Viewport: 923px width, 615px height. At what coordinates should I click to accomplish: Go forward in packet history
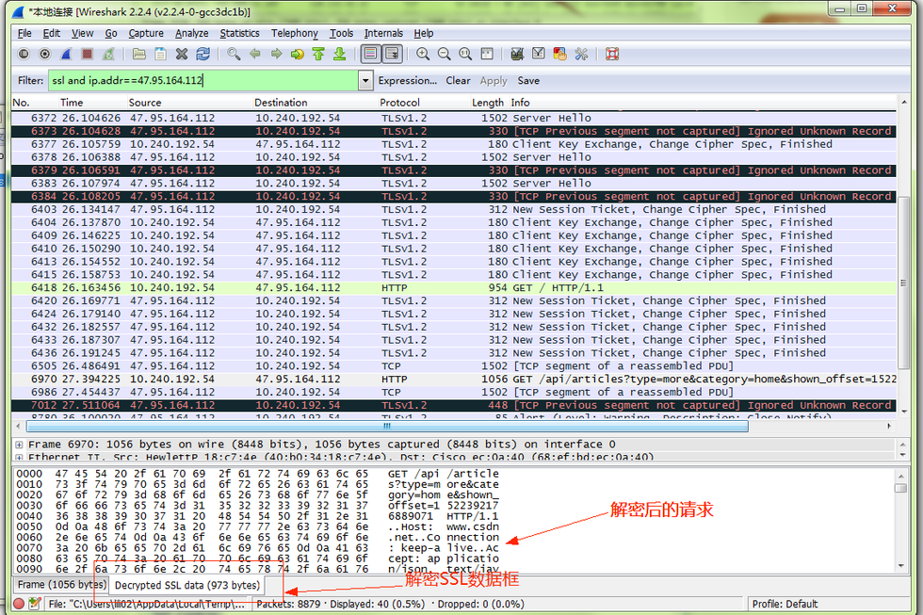coord(276,54)
